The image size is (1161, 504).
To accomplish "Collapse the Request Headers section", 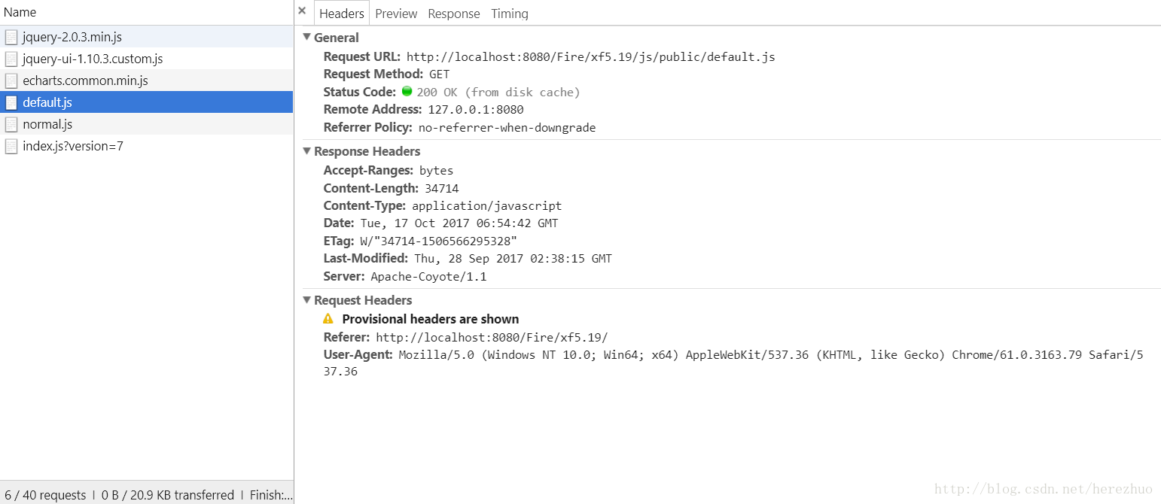I will click(307, 299).
